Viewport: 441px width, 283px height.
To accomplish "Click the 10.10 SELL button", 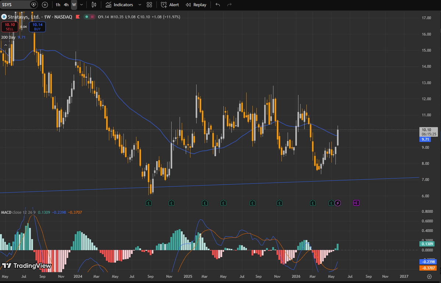I will (x=10, y=27).
